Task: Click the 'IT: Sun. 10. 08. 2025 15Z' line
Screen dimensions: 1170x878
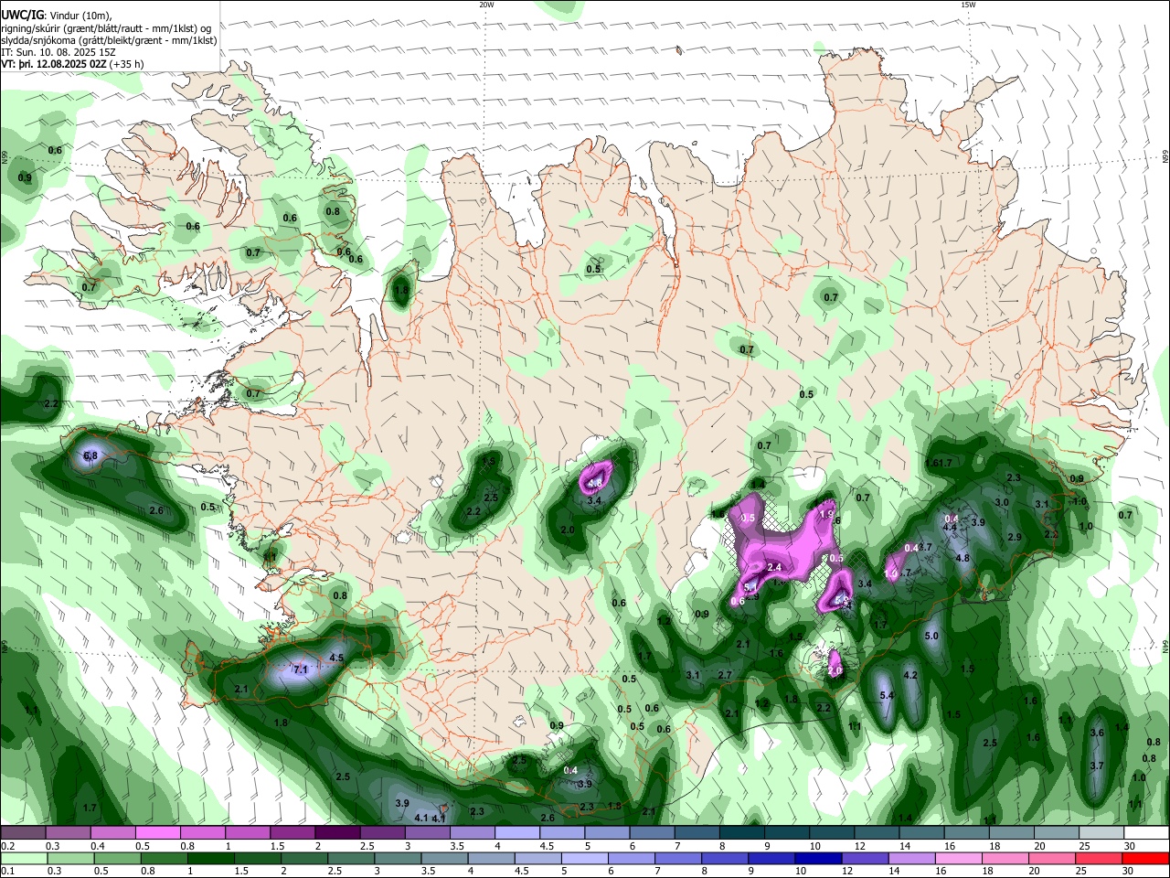Action: click(x=58, y=52)
